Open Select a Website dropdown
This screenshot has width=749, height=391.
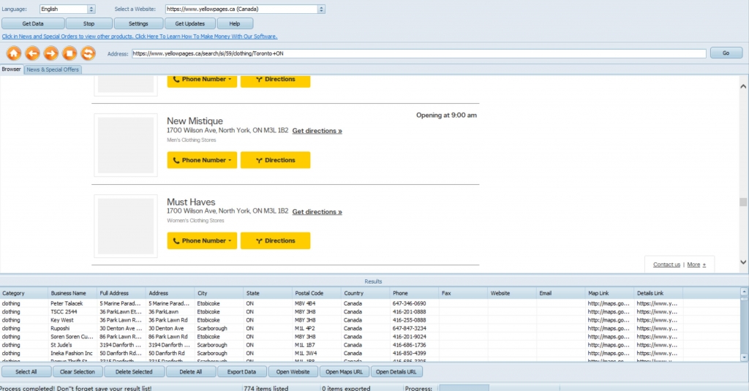pyautogui.click(x=245, y=9)
